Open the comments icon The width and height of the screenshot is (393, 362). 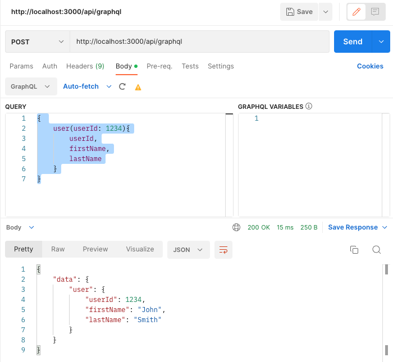[x=375, y=12]
